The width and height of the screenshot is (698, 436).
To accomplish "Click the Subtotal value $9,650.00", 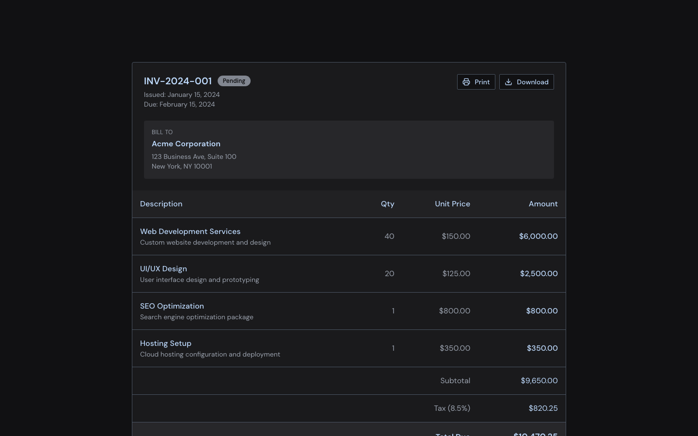I will tap(539, 381).
